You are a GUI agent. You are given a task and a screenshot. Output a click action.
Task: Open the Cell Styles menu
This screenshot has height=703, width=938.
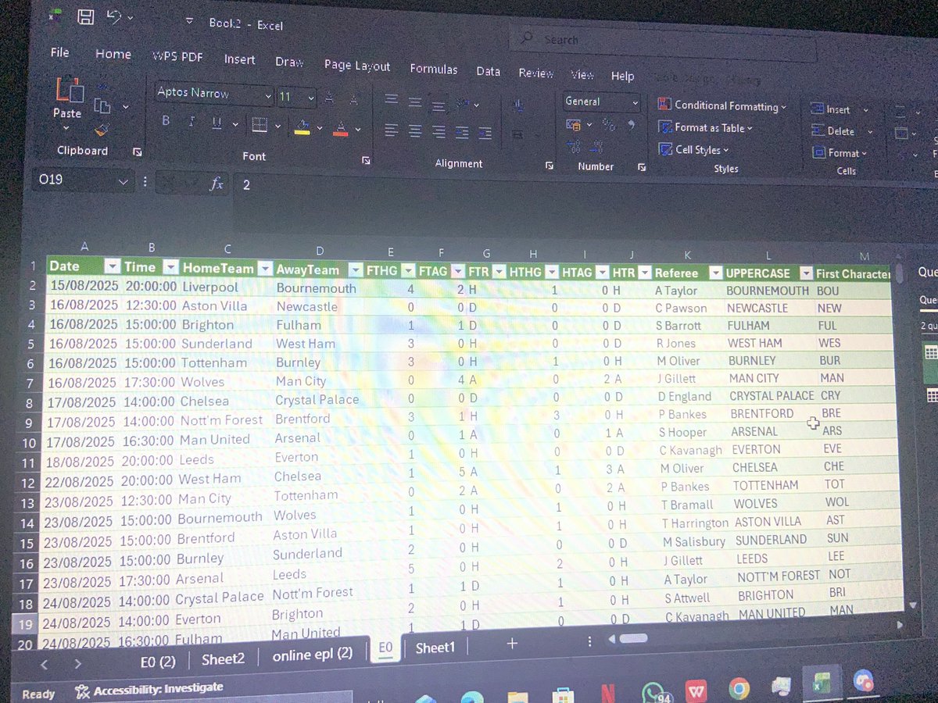click(x=693, y=149)
